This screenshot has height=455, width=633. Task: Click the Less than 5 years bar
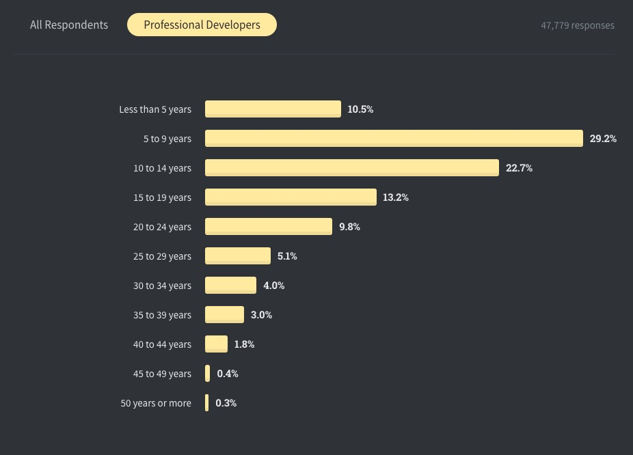coord(273,109)
